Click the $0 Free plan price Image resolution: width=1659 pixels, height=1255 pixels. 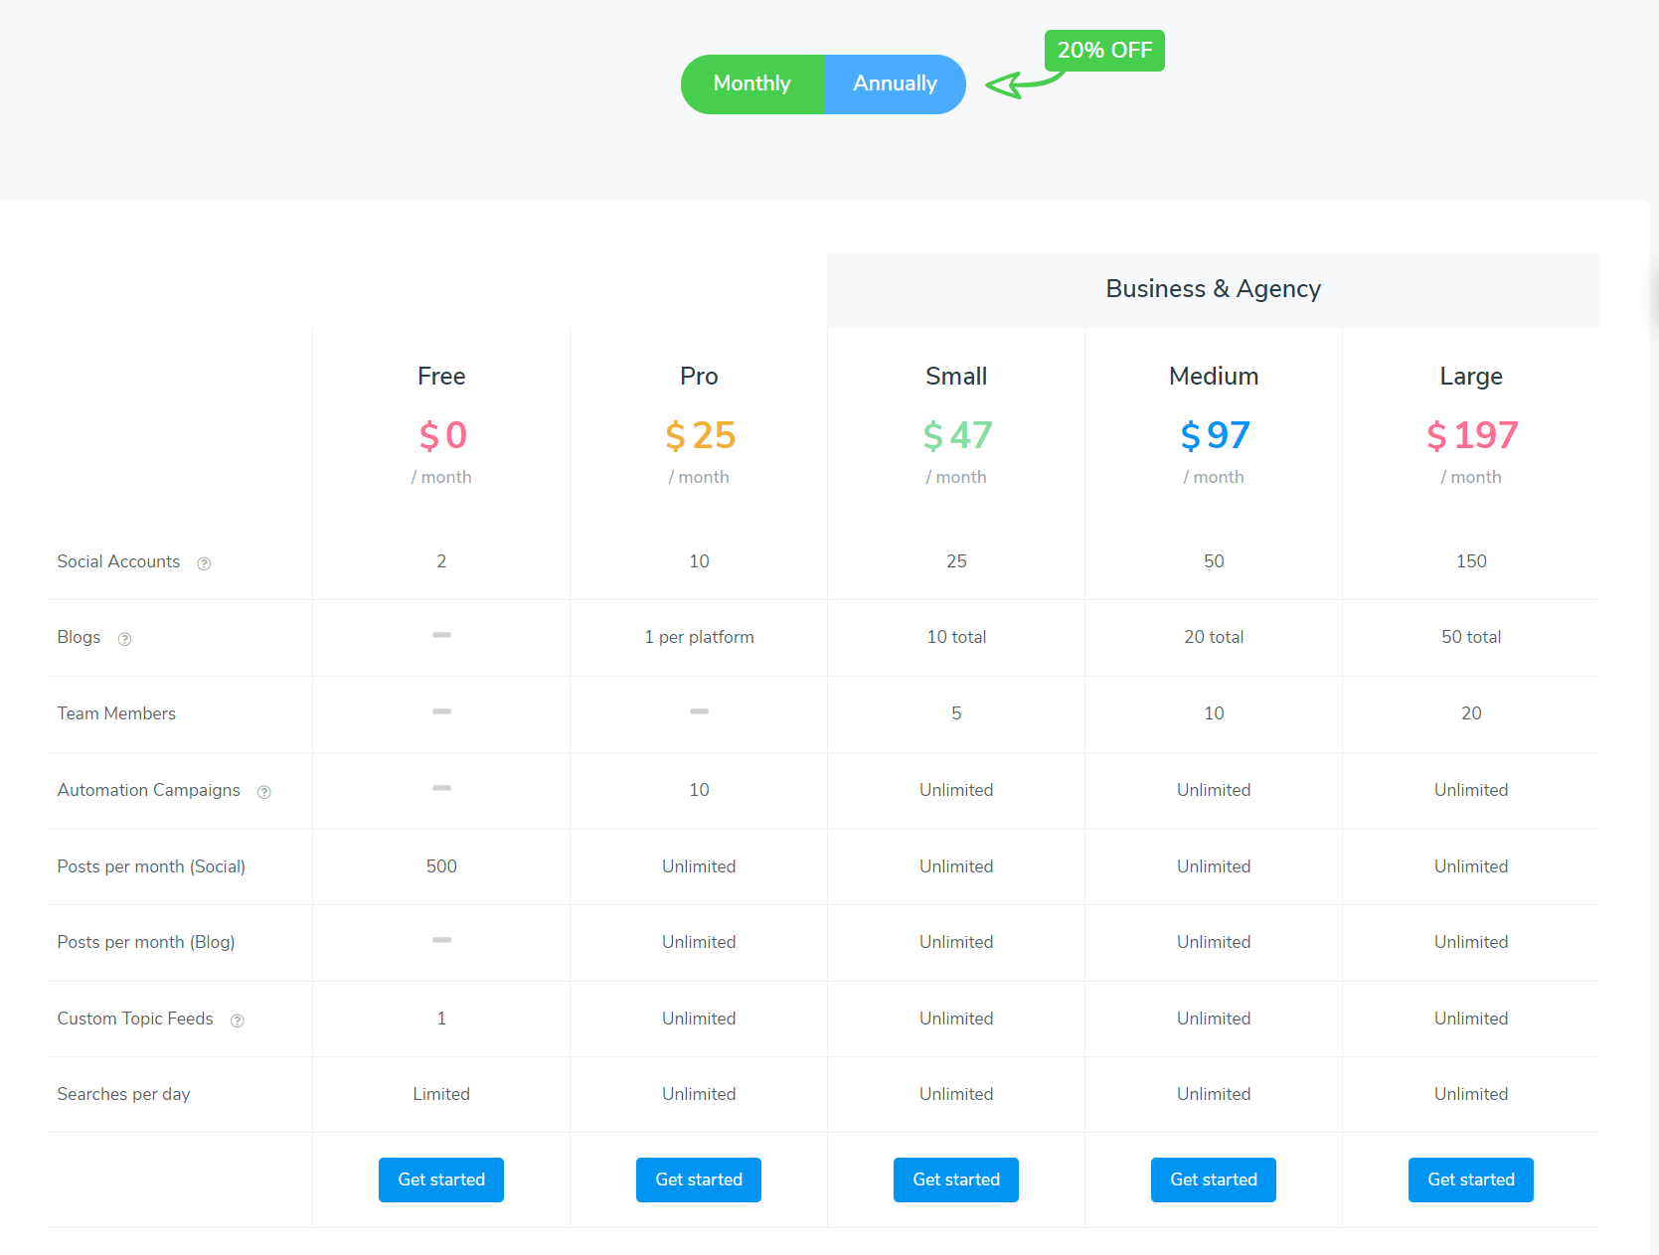coord(440,435)
